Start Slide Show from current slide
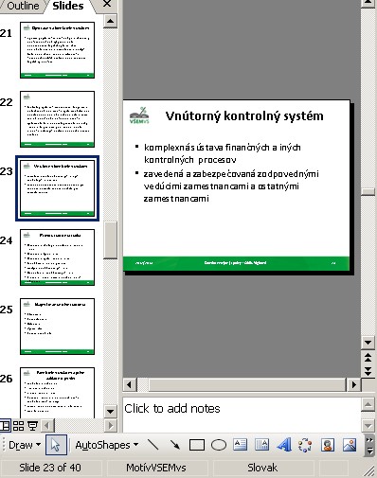Viewport: 377px width, 478px height. [x=32, y=426]
